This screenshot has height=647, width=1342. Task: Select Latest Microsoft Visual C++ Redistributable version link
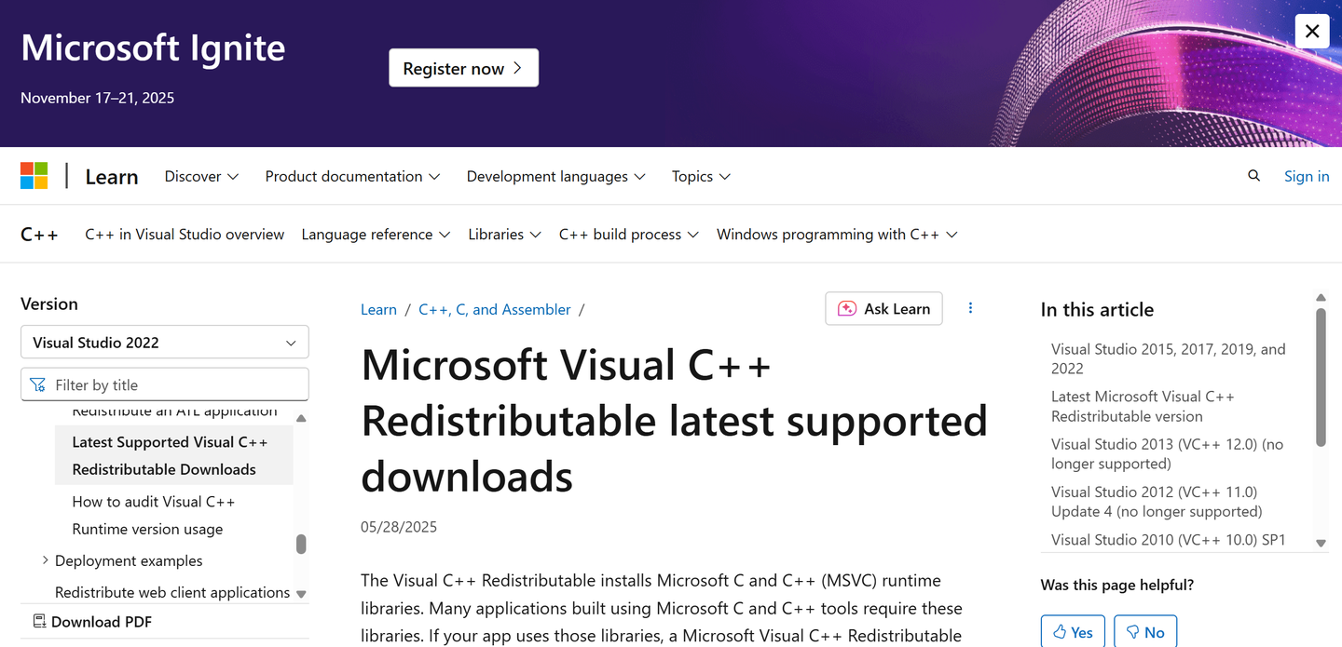pyautogui.click(x=1143, y=406)
